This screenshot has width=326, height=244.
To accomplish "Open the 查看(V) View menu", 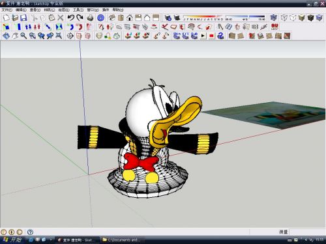I will [x=35, y=10].
